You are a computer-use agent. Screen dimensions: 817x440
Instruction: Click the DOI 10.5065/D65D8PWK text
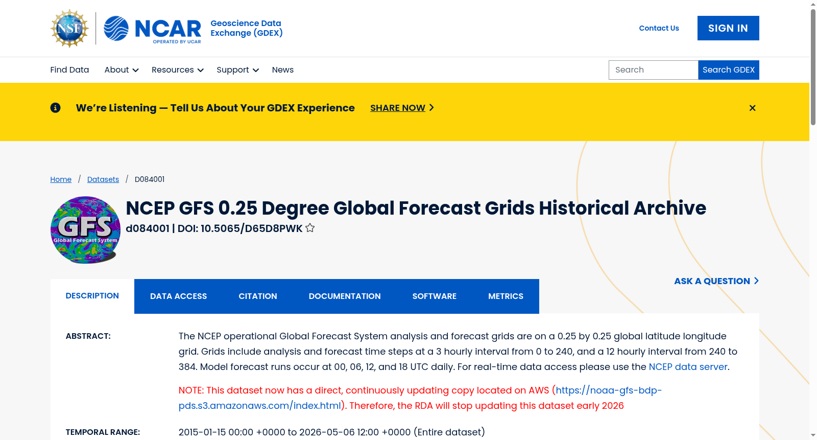coord(240,228)
